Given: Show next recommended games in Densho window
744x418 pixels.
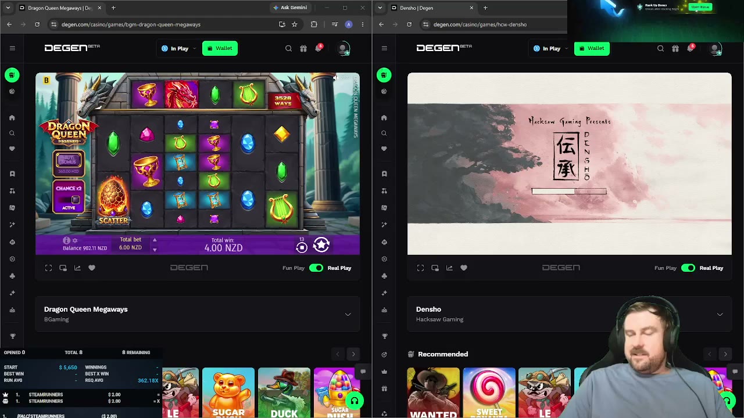Looking at the screenshot, I should tap(725, 354).
